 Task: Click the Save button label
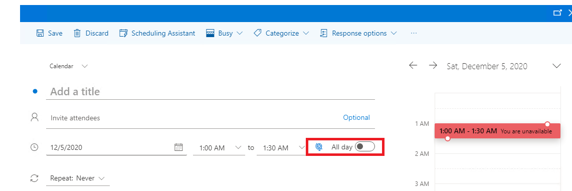tap(55, 33)
